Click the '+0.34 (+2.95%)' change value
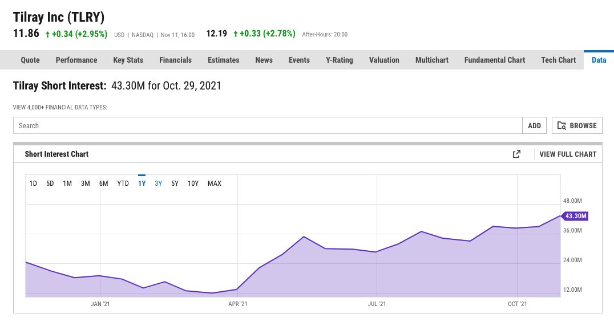This screenshot has width=614, height=322. (76, 34)
